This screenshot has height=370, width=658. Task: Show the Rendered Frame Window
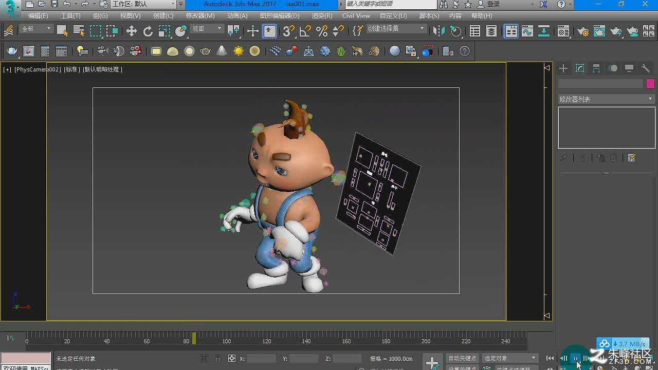point(599,31)
